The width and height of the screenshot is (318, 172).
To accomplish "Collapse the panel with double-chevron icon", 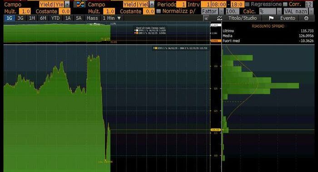I will coord(206,19).
